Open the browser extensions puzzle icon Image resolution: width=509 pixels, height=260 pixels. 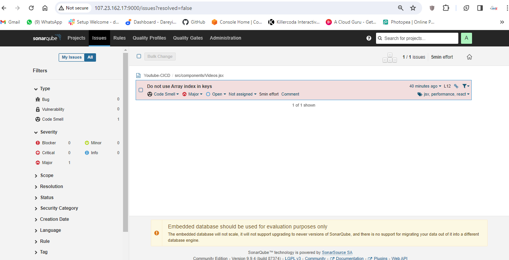(x=446, y=8)
